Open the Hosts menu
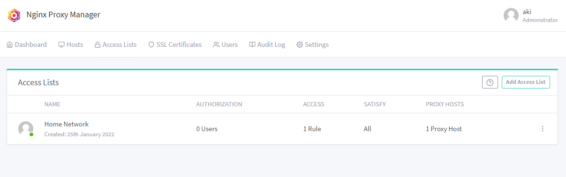566x177 pixels. (71, 45)
